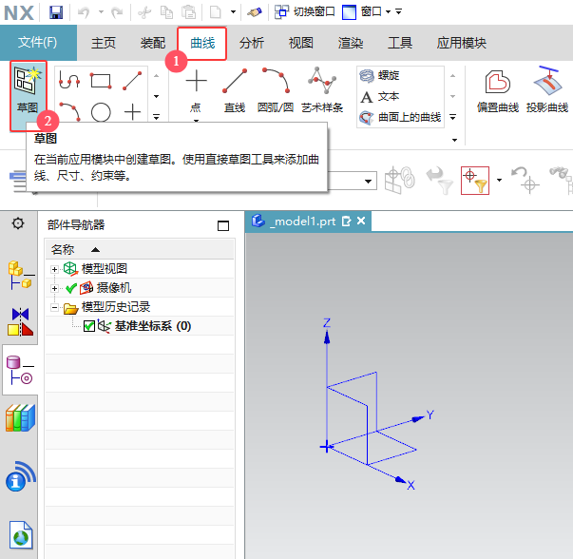Screen dimensions: 573x559
Task: Click the 偏置曲线 offset curve tool
Action: 498,91
